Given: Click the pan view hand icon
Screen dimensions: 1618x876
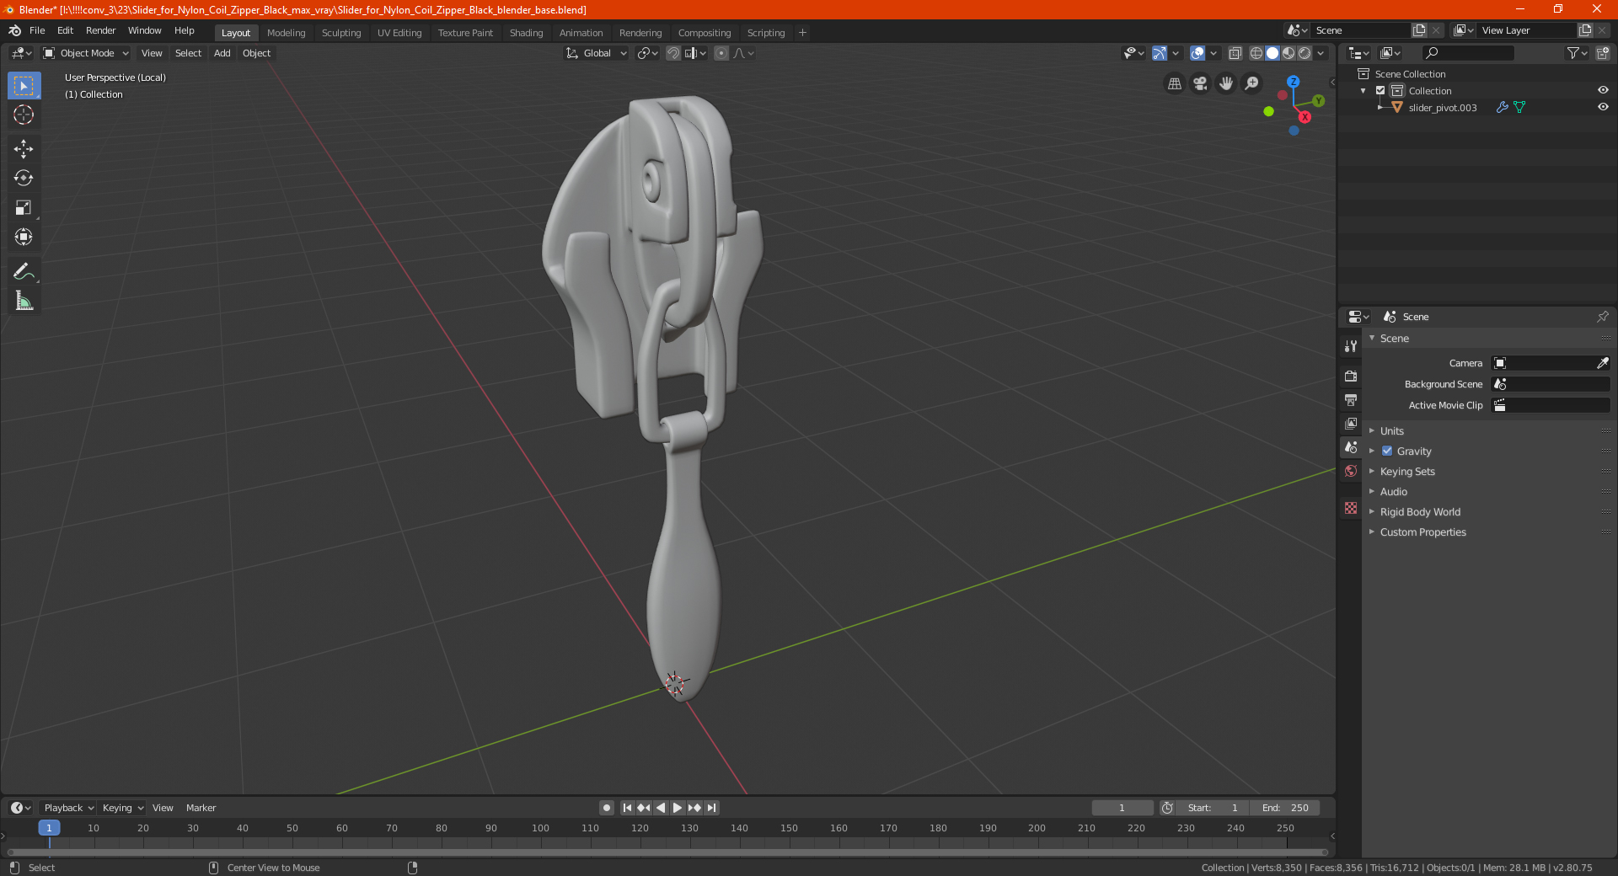Looking at the screenshot, I should (x=1226, y=83).
